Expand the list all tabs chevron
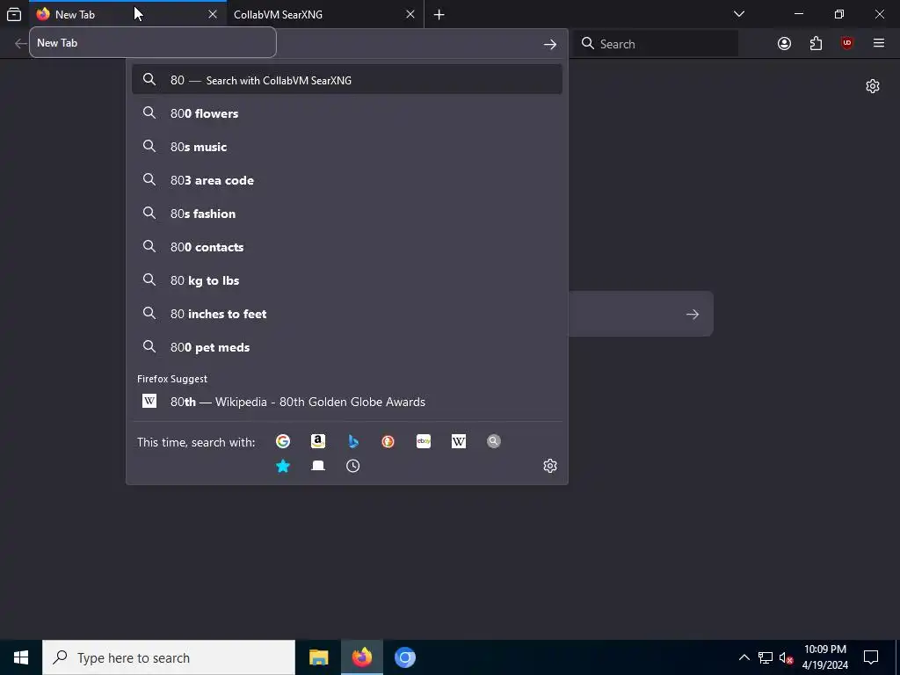 (738, 14)
